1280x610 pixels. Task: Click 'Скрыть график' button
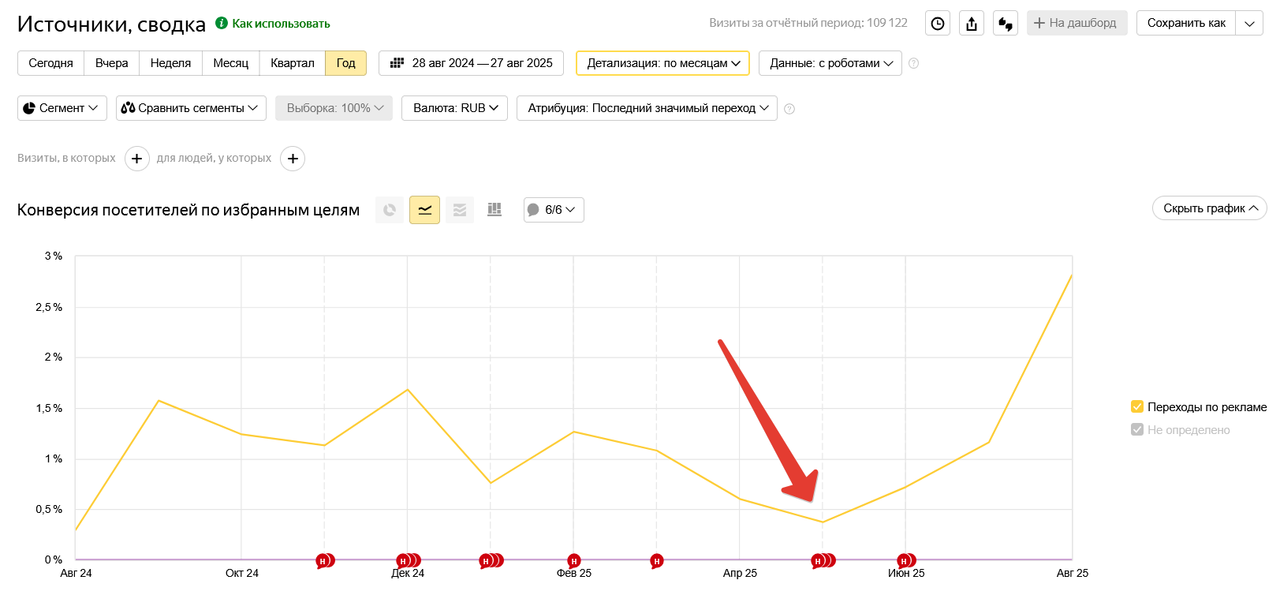1209,208
